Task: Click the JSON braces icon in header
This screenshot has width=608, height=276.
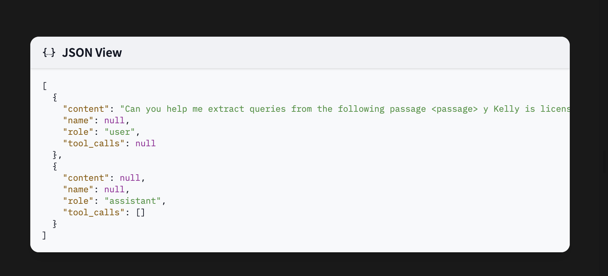Action: (x=49, y=53)
